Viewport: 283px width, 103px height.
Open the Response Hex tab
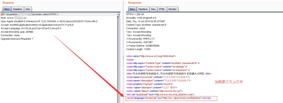[153, 9]
